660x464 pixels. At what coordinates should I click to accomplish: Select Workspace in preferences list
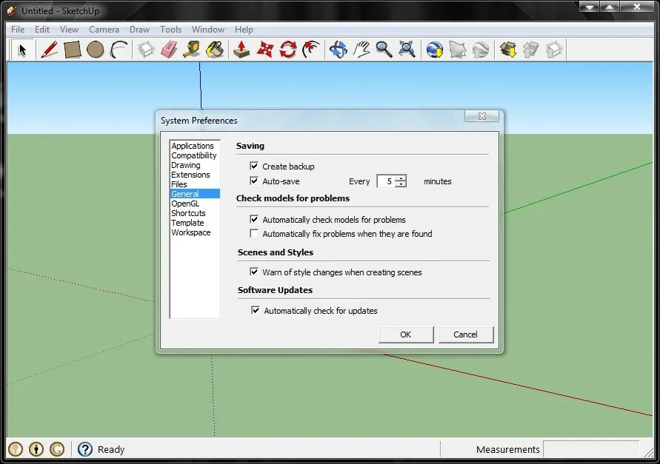click(x=195, y=232)
